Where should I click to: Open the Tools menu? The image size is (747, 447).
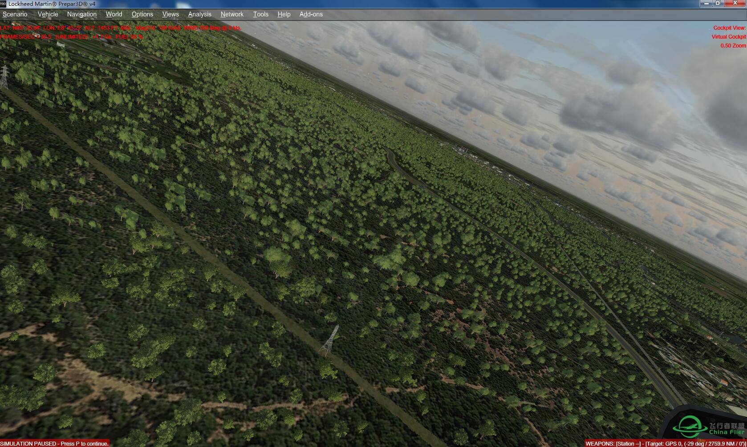(260, 14)
